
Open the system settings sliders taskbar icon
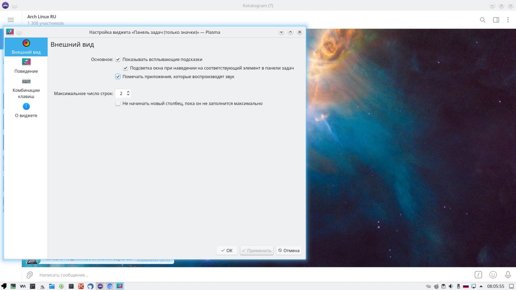point(33,286)
